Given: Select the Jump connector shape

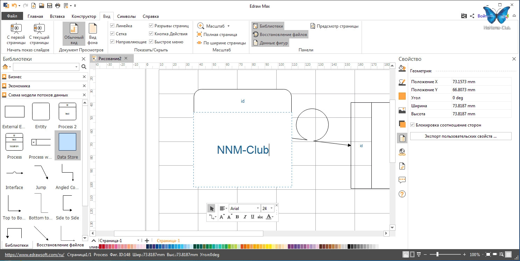Looking at the screenshot, I should [41, 176].
